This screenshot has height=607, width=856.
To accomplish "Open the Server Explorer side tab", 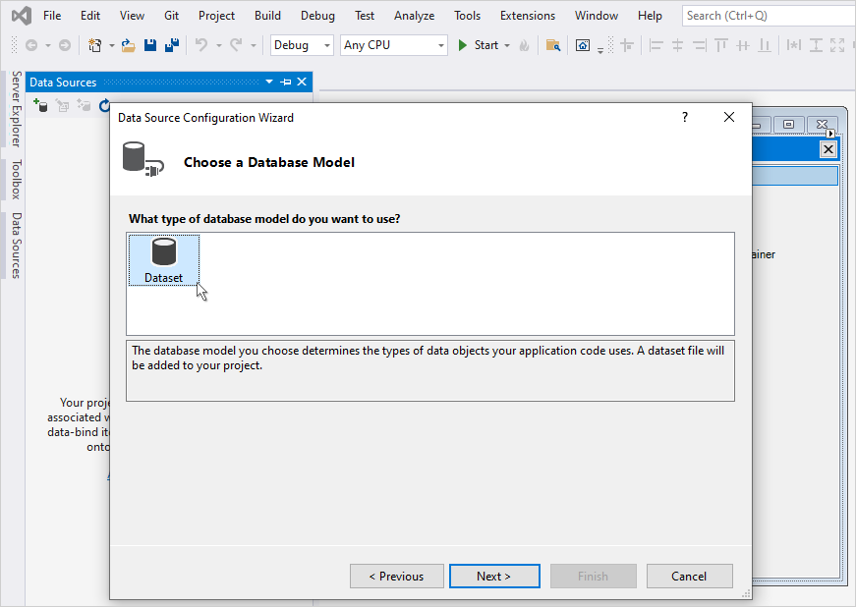I will point(16,109).
